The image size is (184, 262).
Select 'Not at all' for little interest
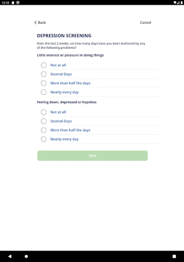[x=44, y=65]
